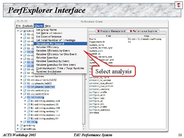Image resolution: width=184 pixels, height=138 pixels.
Task: Click folder icon of B1-std.phoenix.0x002scr
Action: point(25,87)
